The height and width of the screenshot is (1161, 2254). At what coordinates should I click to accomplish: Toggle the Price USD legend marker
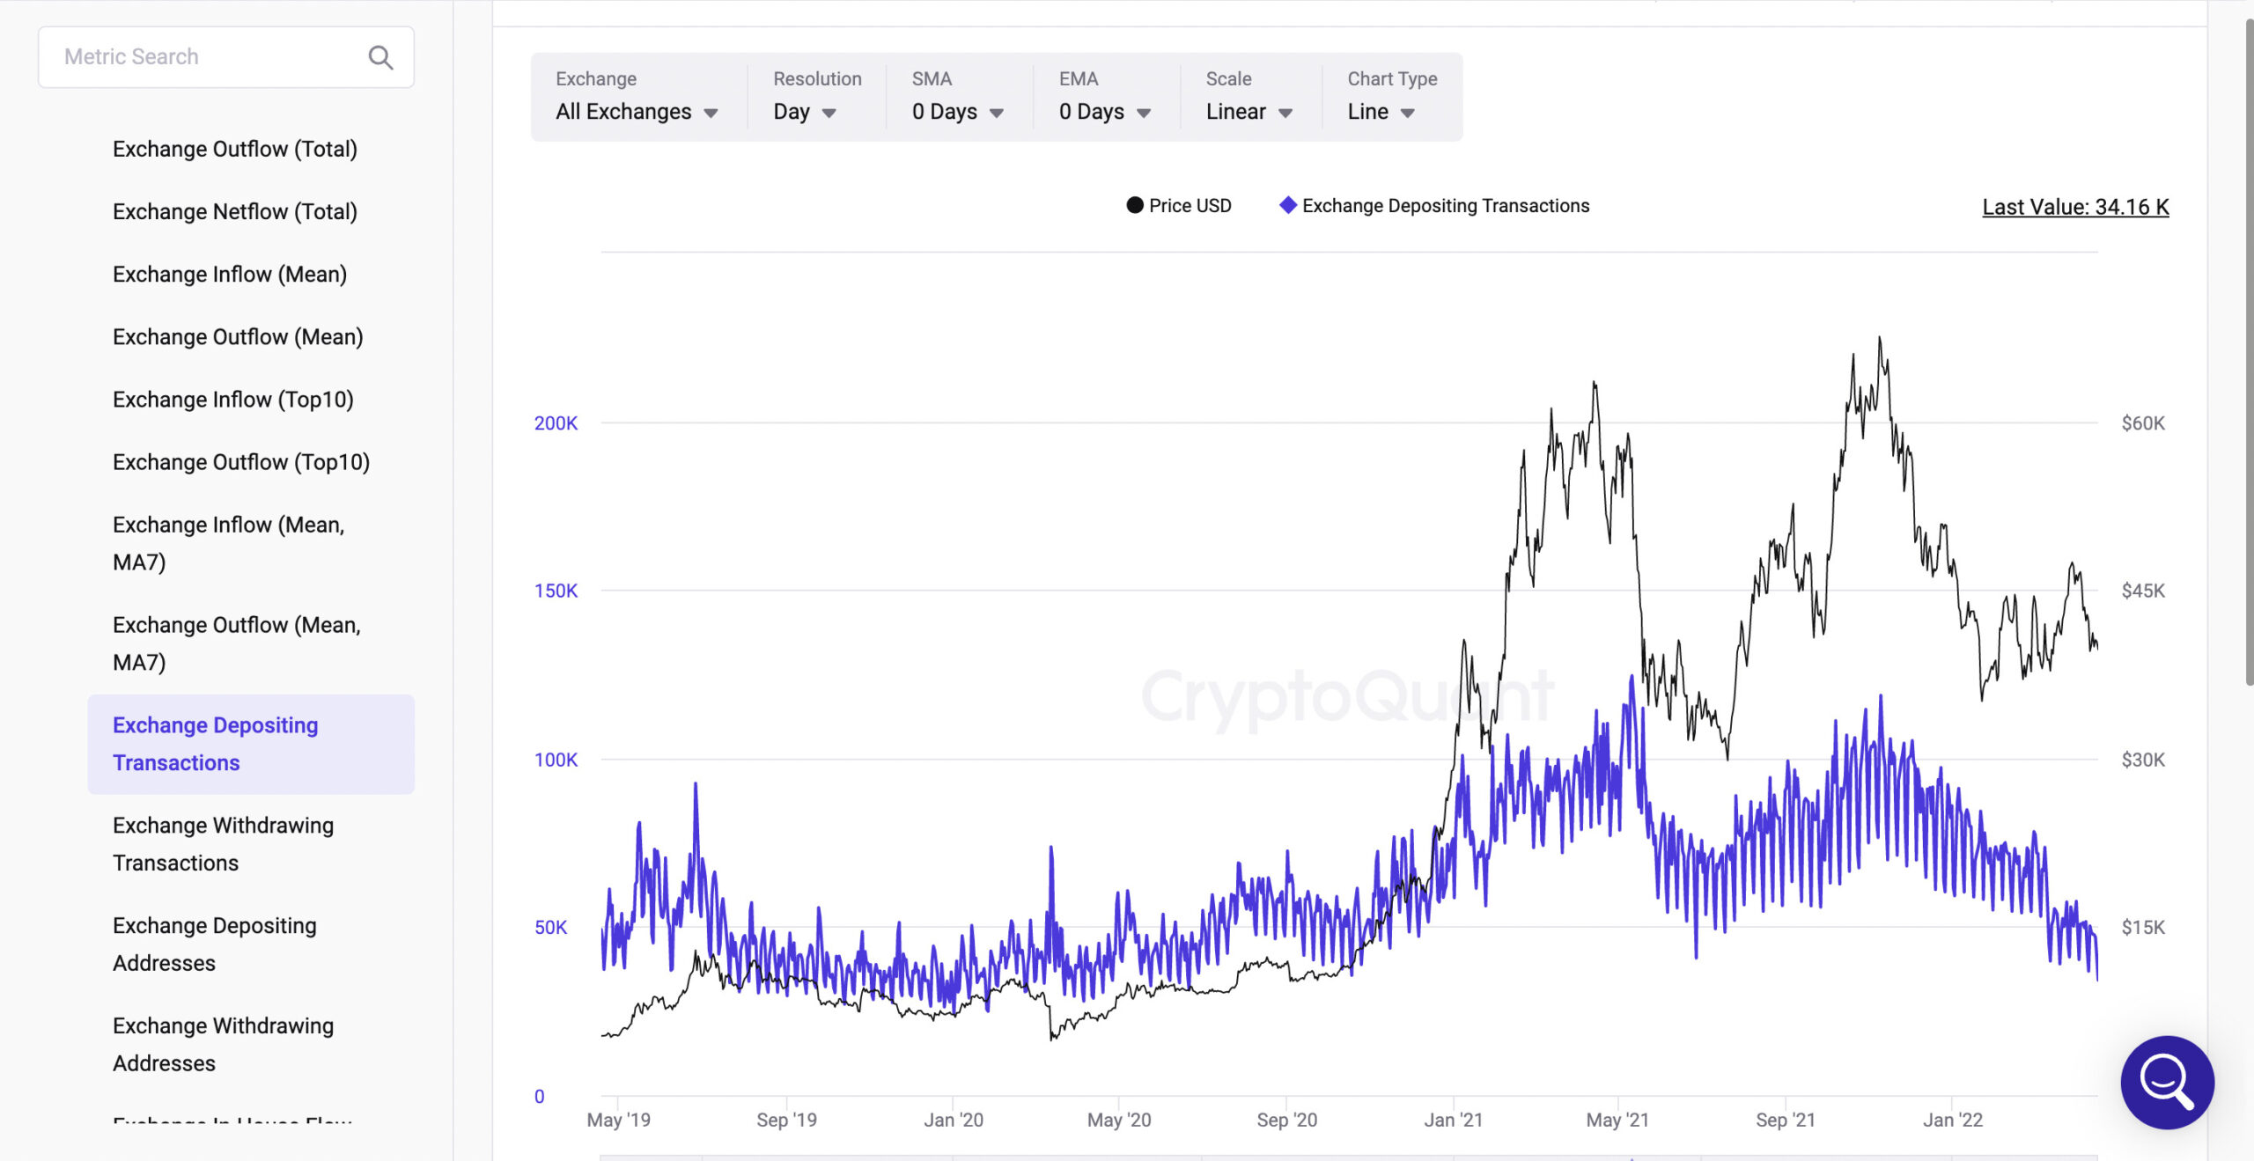1135,205
